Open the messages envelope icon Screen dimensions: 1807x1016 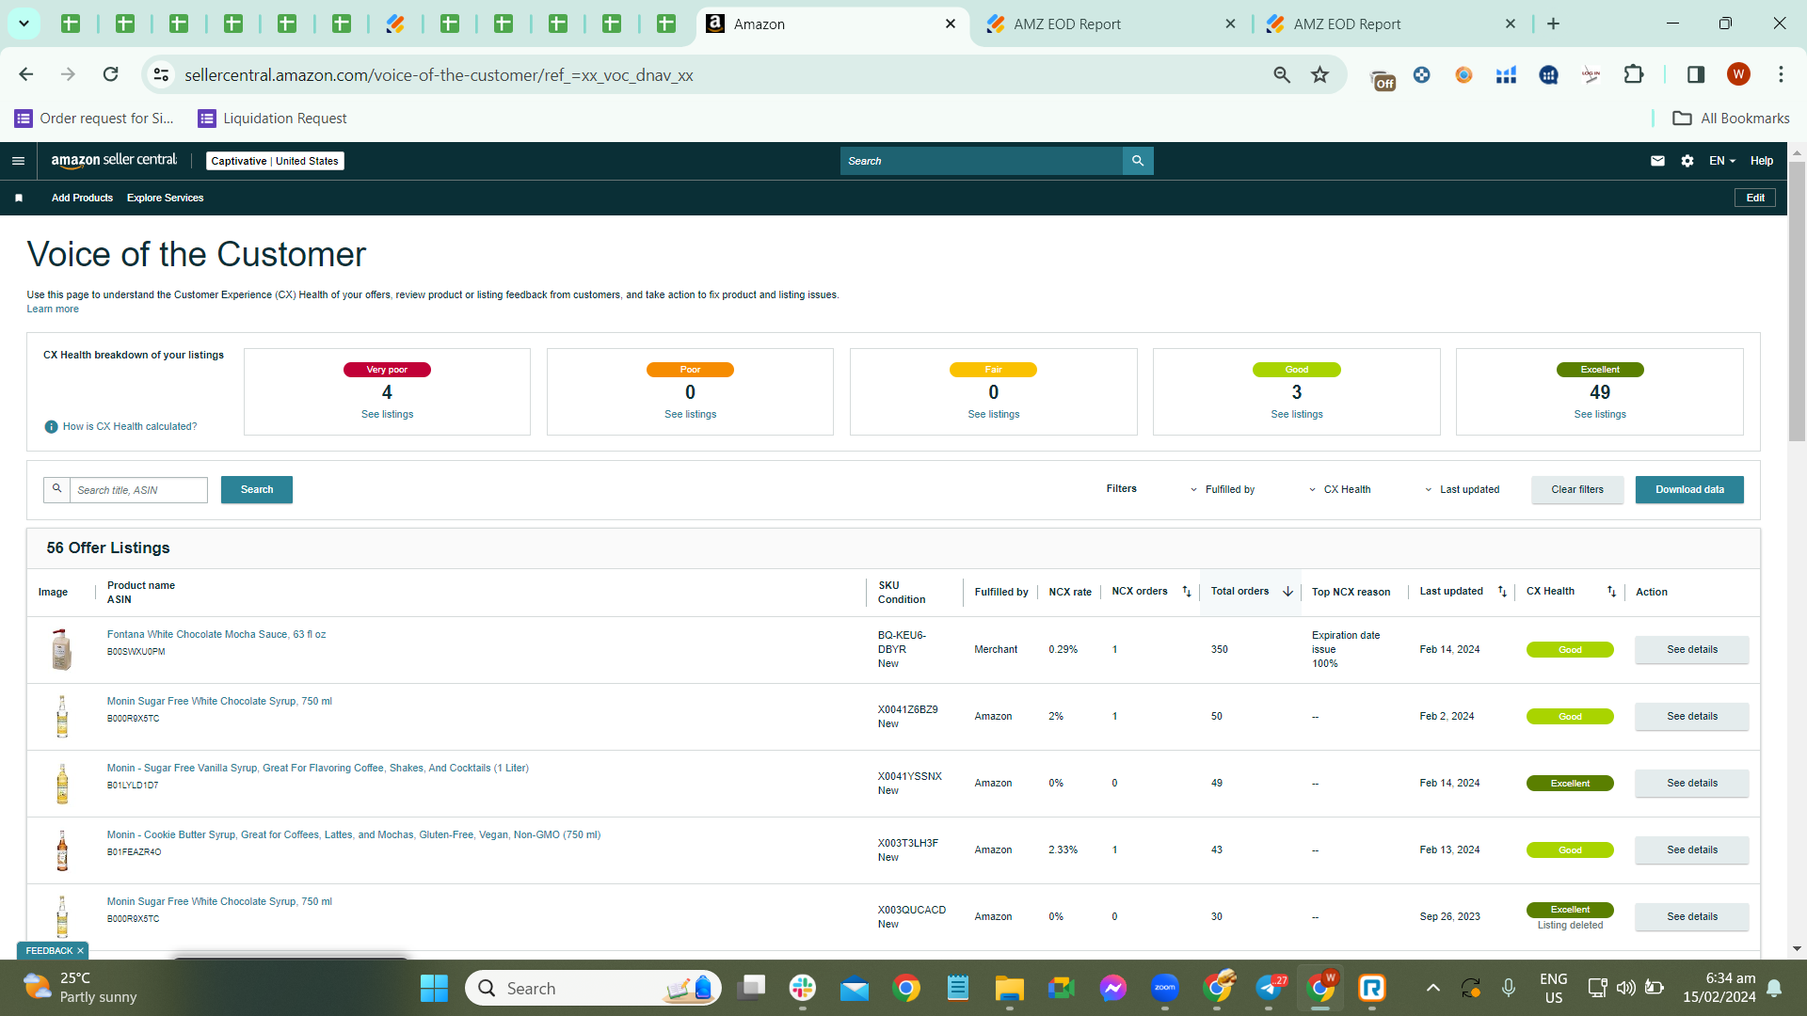coord(1657,161)
